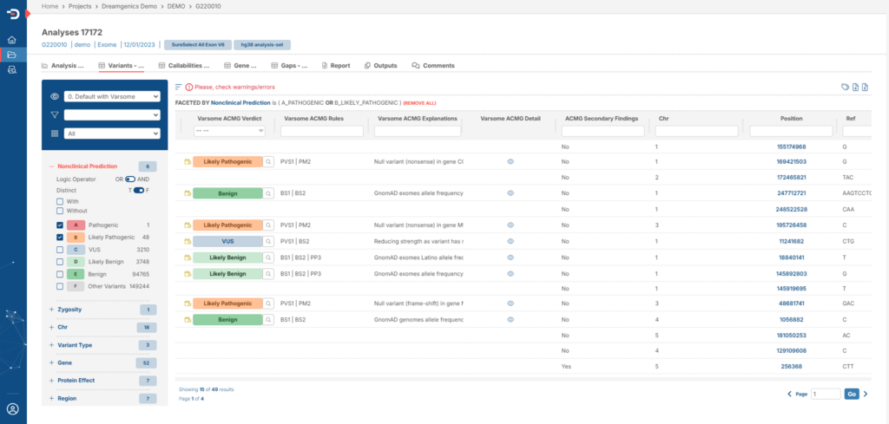Screen dimensions: 889x424
Task: Open the Home icon in the sidebar
Action: point(12,40)
